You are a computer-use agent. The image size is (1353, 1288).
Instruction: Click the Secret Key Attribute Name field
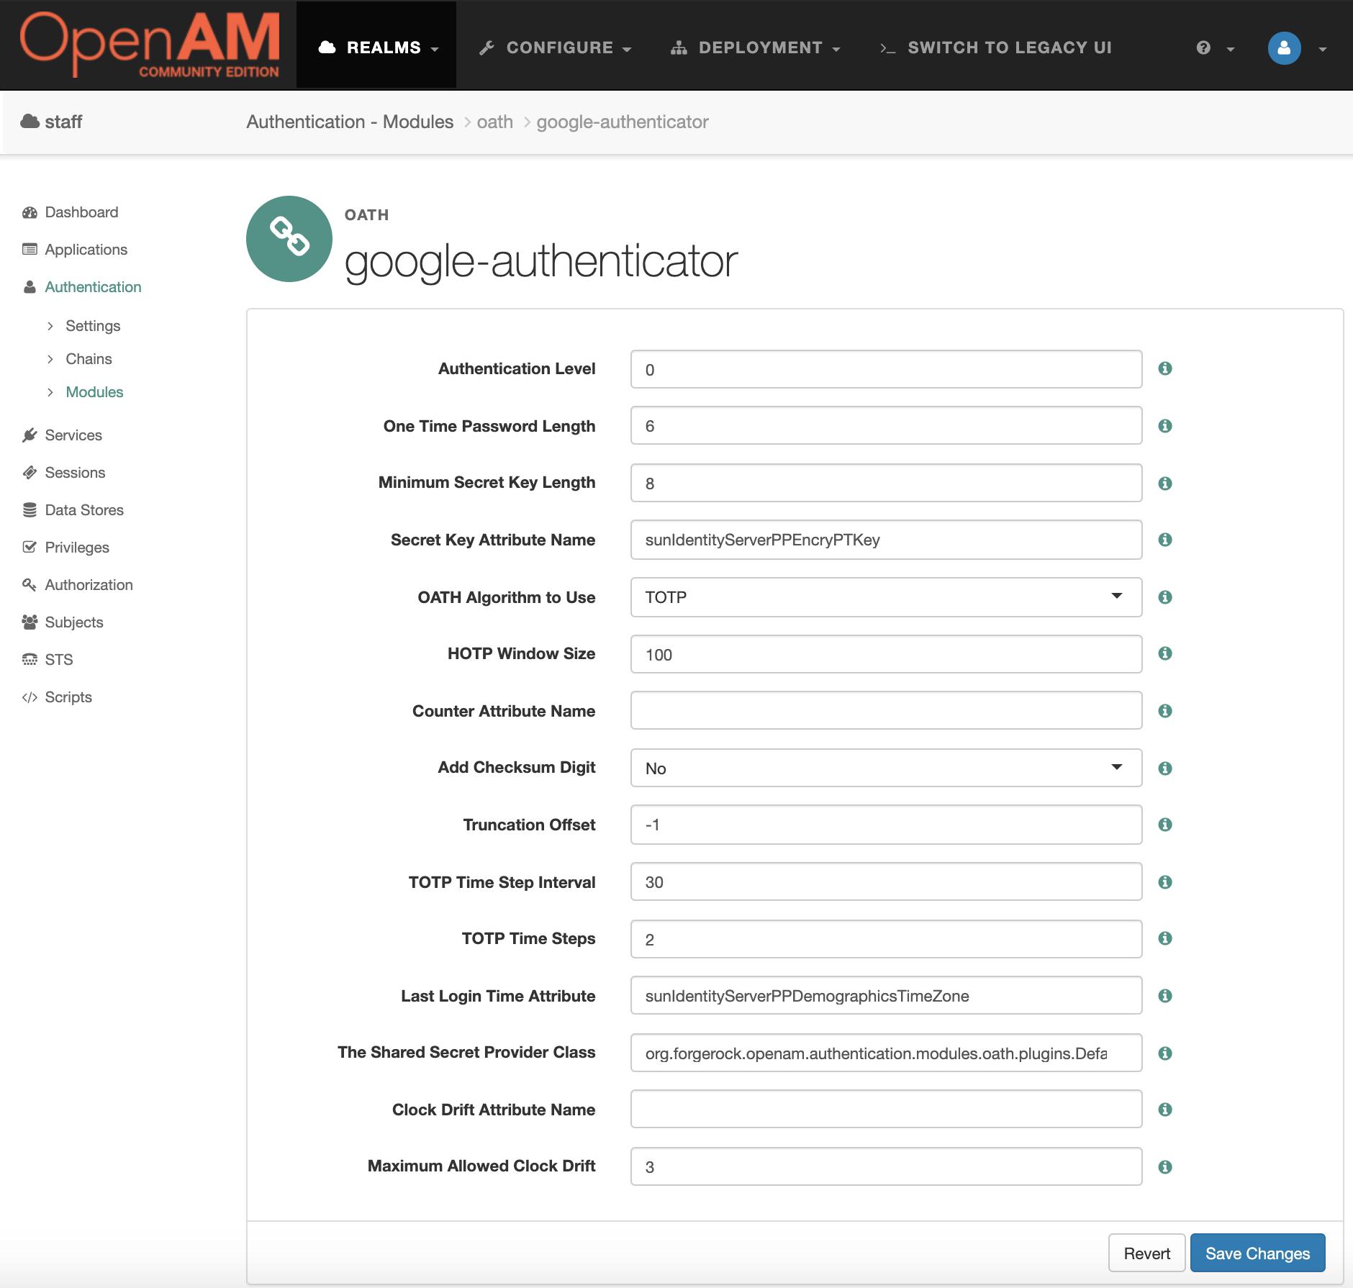pos(886,540)
